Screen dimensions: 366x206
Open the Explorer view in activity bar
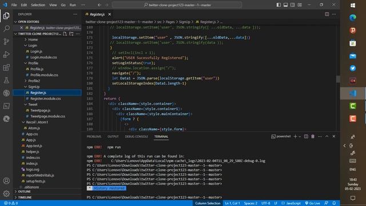click(6, 15)
